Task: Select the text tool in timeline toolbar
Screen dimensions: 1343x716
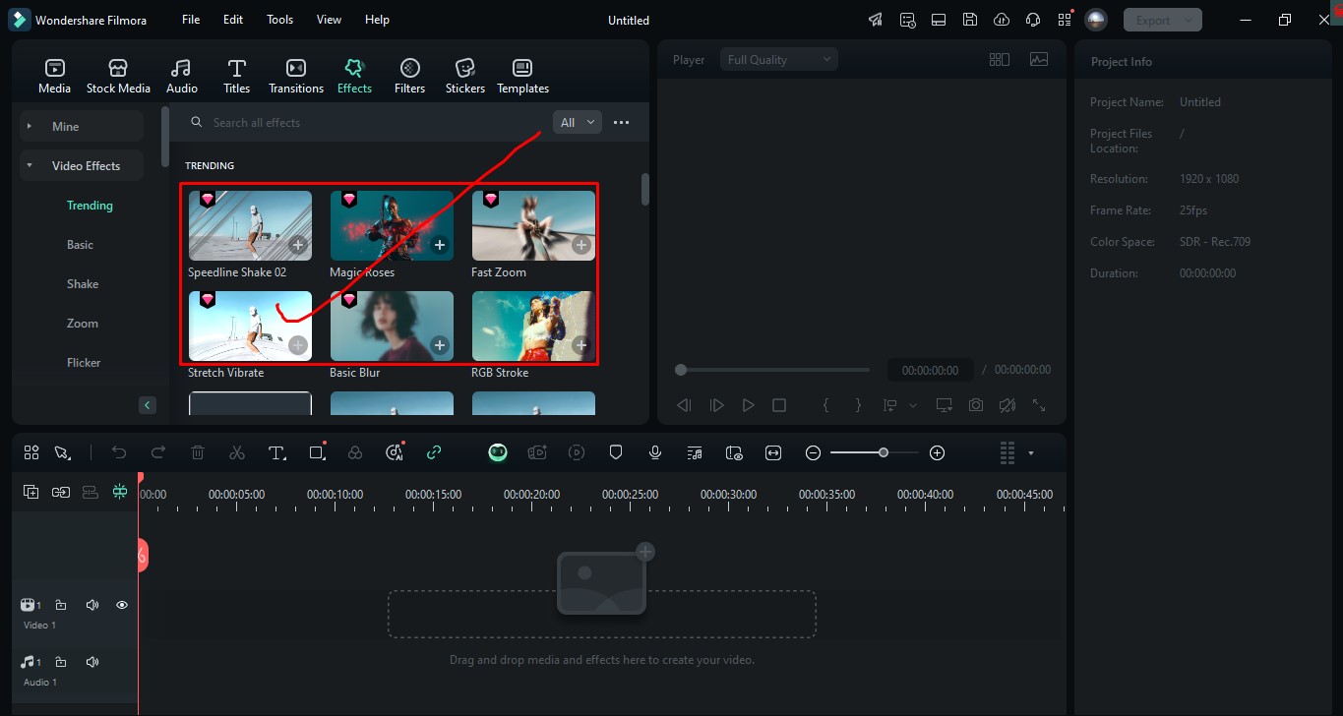Action: click(276, 452)
